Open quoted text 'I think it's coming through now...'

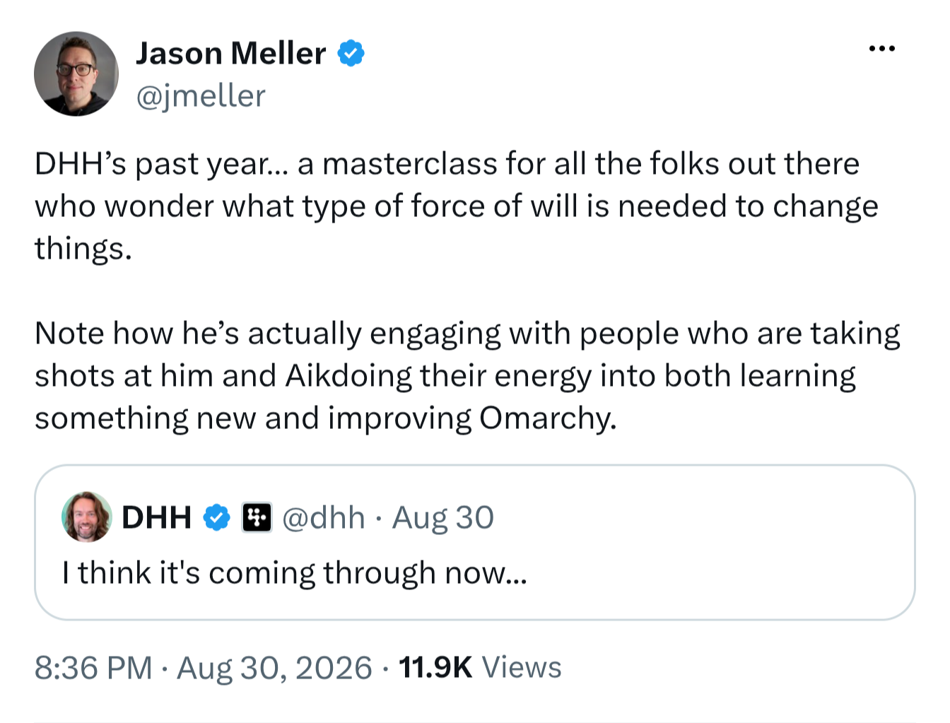coord(294,573)
